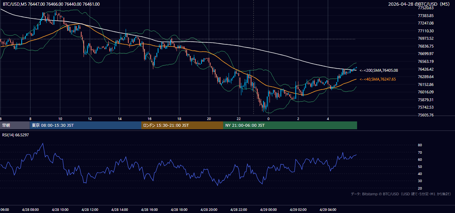Click price axis value 75742.53
Image resolution: width=455 pixels, height=213 pixels.
426,107
